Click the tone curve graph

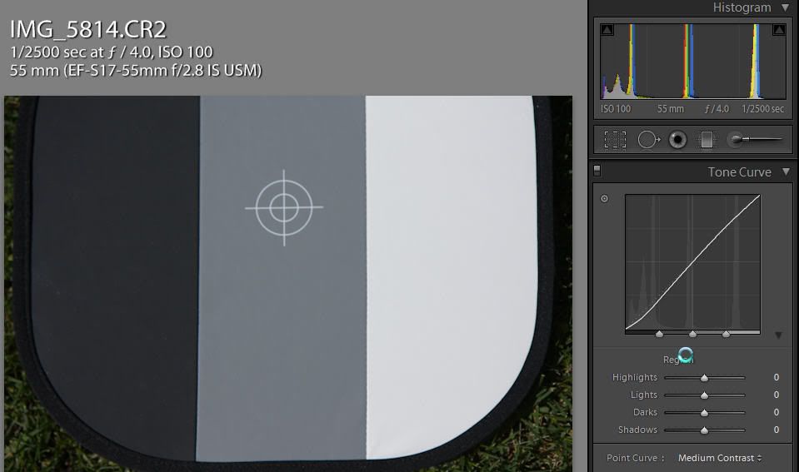point(692,262)
